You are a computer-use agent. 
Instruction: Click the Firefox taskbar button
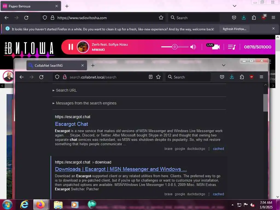pyautogui.click(x=40, y=205)
